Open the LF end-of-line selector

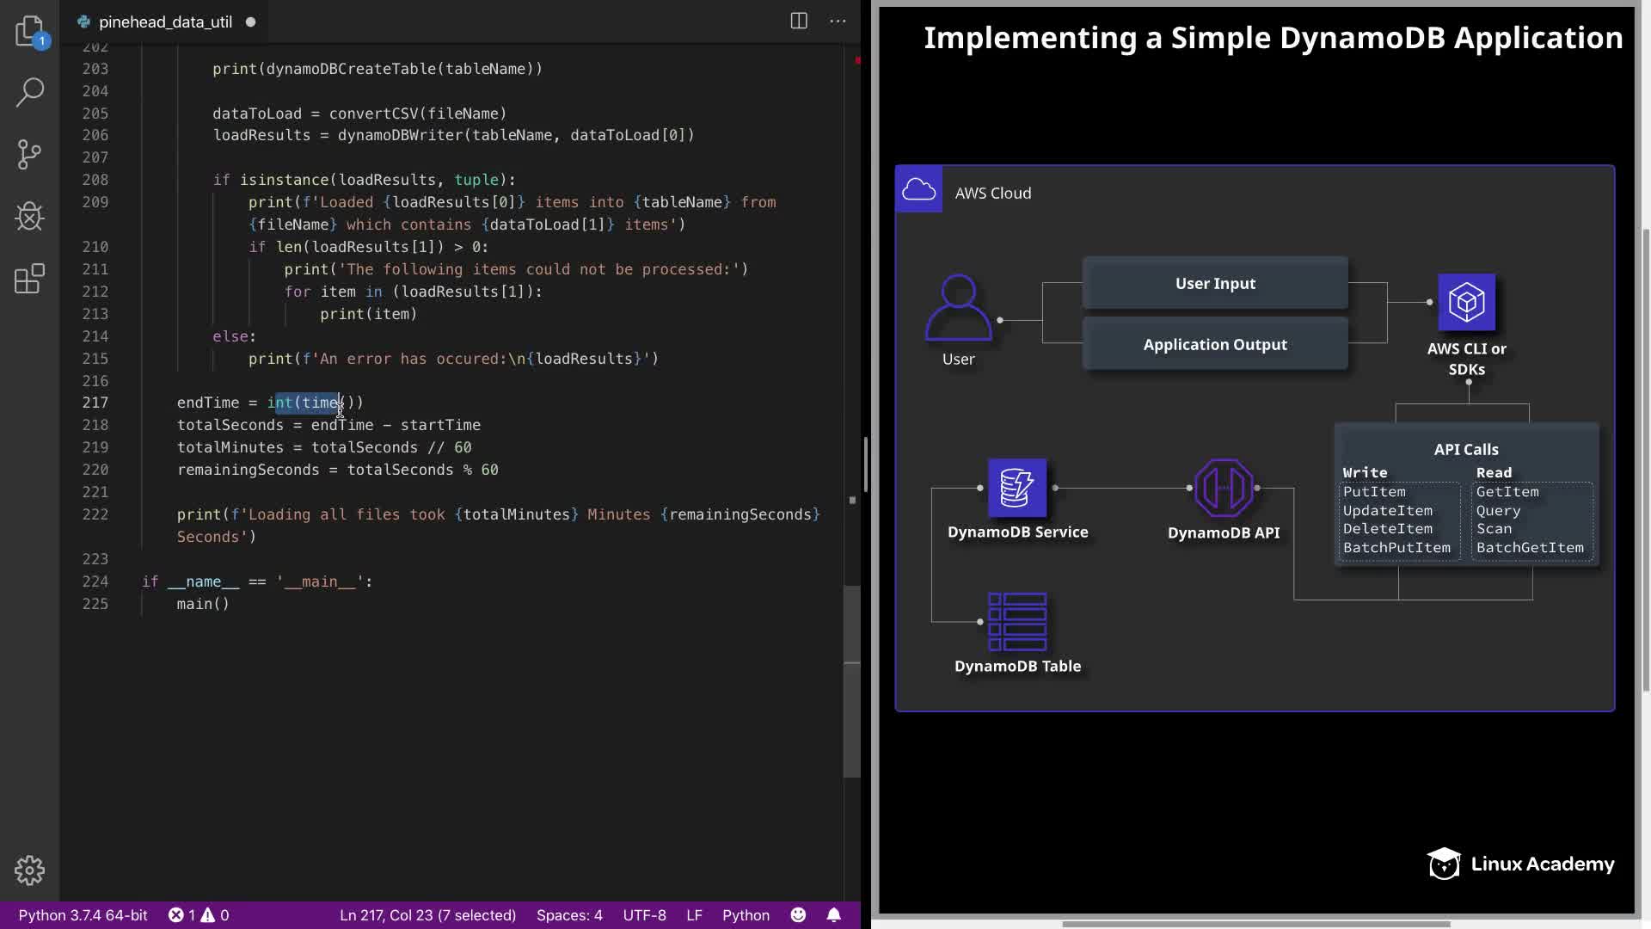(694, 914)
